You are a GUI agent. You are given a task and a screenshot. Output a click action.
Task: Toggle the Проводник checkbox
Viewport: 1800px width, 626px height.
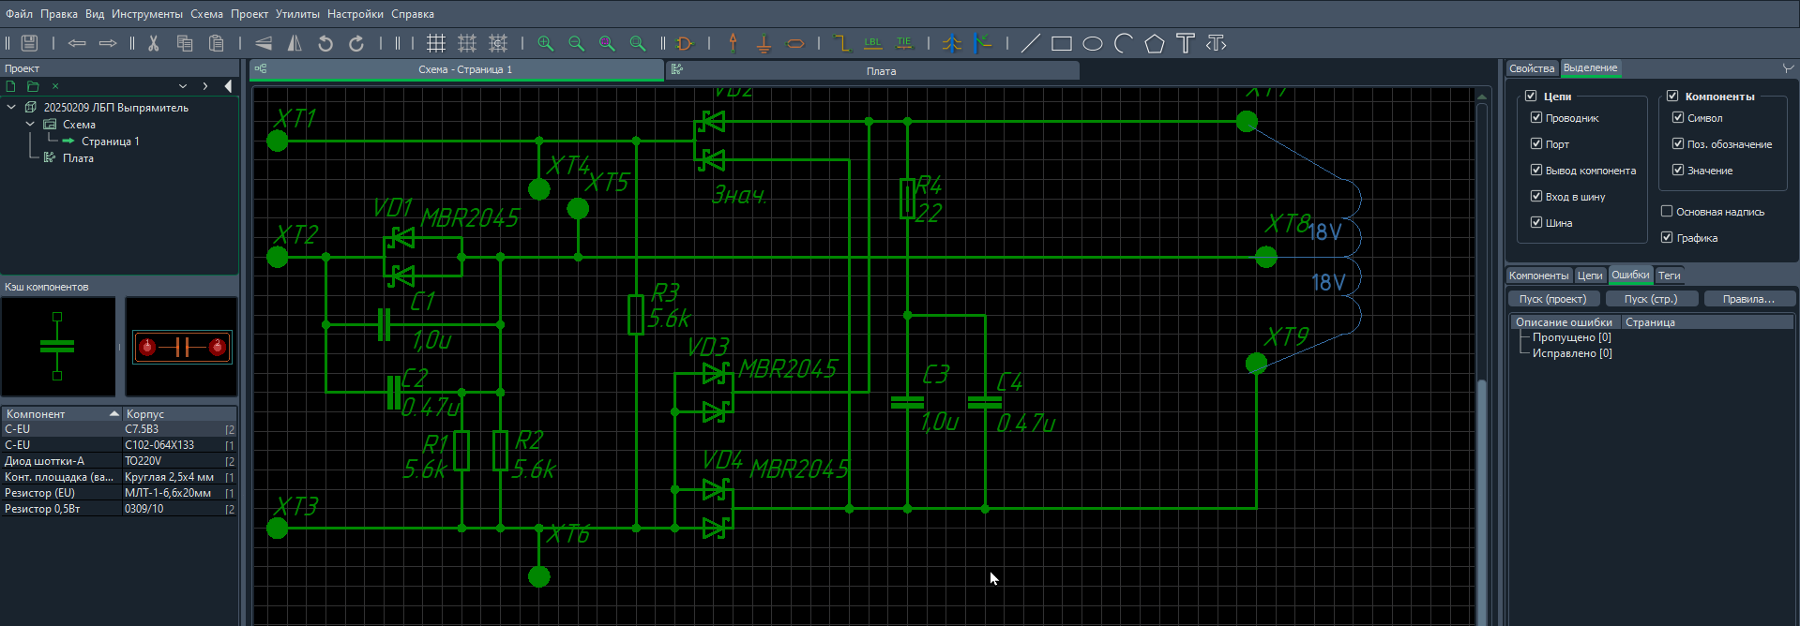click(x=1536, y=117)
